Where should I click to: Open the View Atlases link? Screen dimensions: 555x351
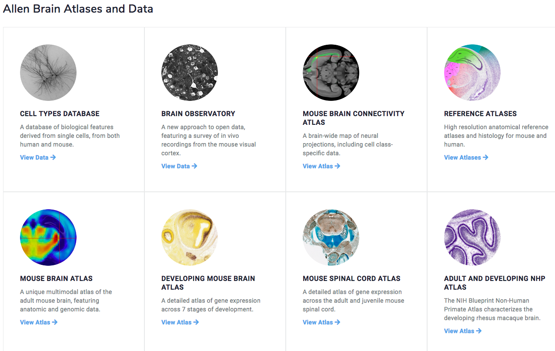click(466, 157)
